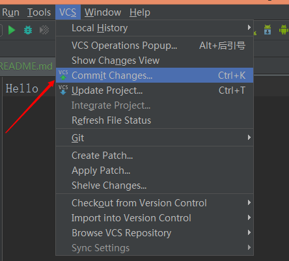Click the green Run play icon

(x=12, y=30)
